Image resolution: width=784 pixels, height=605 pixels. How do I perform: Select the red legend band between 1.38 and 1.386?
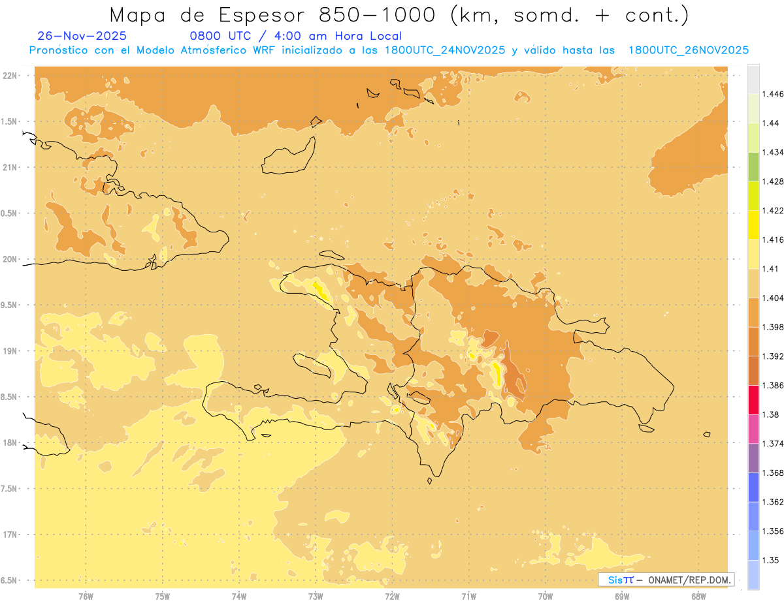click(x=753, y=400)
